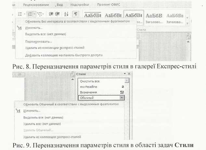206x150 pixels.
Task: Click the lower document scroll-up arrow
Action: coord(72,79)
